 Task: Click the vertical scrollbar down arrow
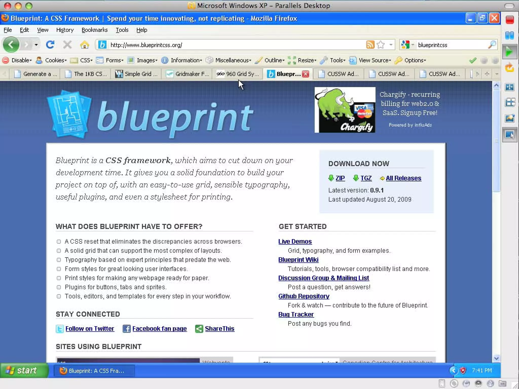(496, 358)
